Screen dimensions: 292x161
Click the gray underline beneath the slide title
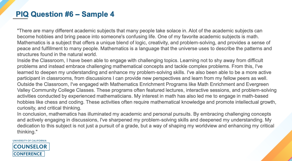[x=20, y=19]
